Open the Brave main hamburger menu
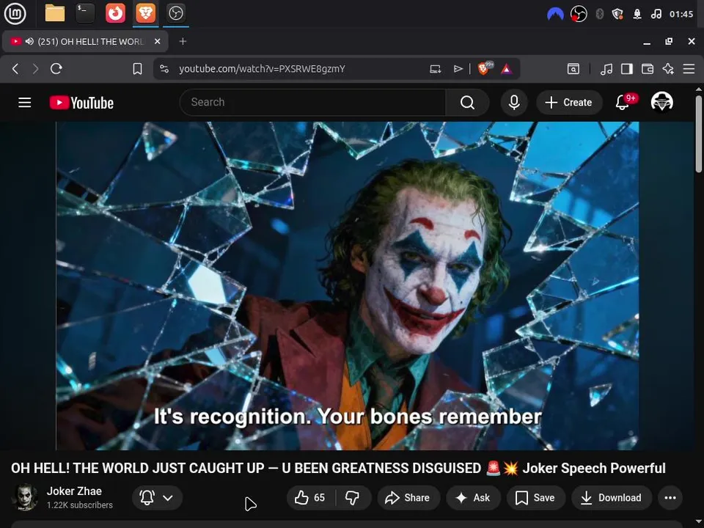The image size is (704, 528). tap(689, 69)
